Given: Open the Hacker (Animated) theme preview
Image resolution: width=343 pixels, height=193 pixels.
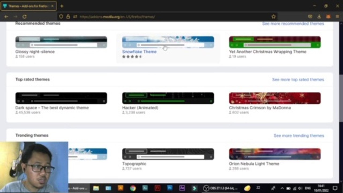Looking at the screenshot, I should click(x=168, y=98).
